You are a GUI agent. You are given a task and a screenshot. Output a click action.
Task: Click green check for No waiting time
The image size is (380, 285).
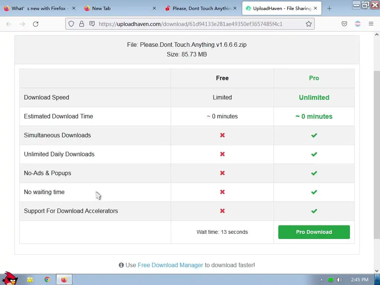point(314,192)
